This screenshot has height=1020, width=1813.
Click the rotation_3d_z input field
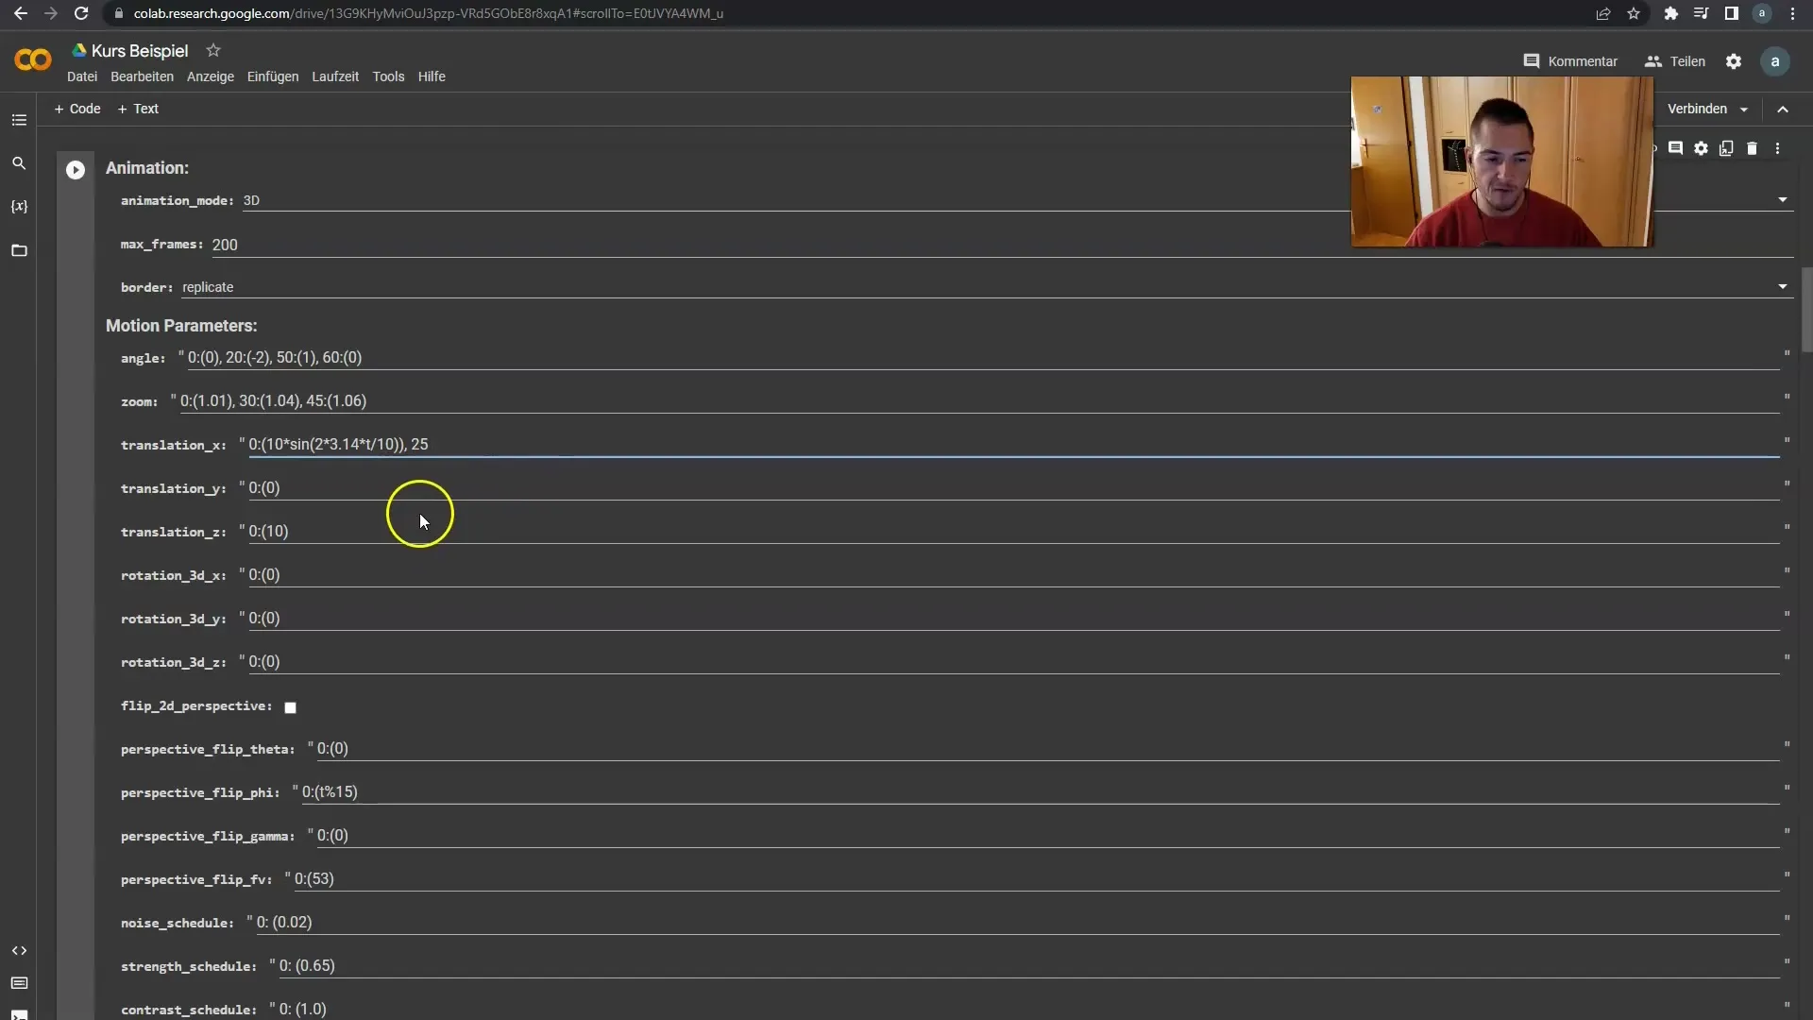(1013, 662)
